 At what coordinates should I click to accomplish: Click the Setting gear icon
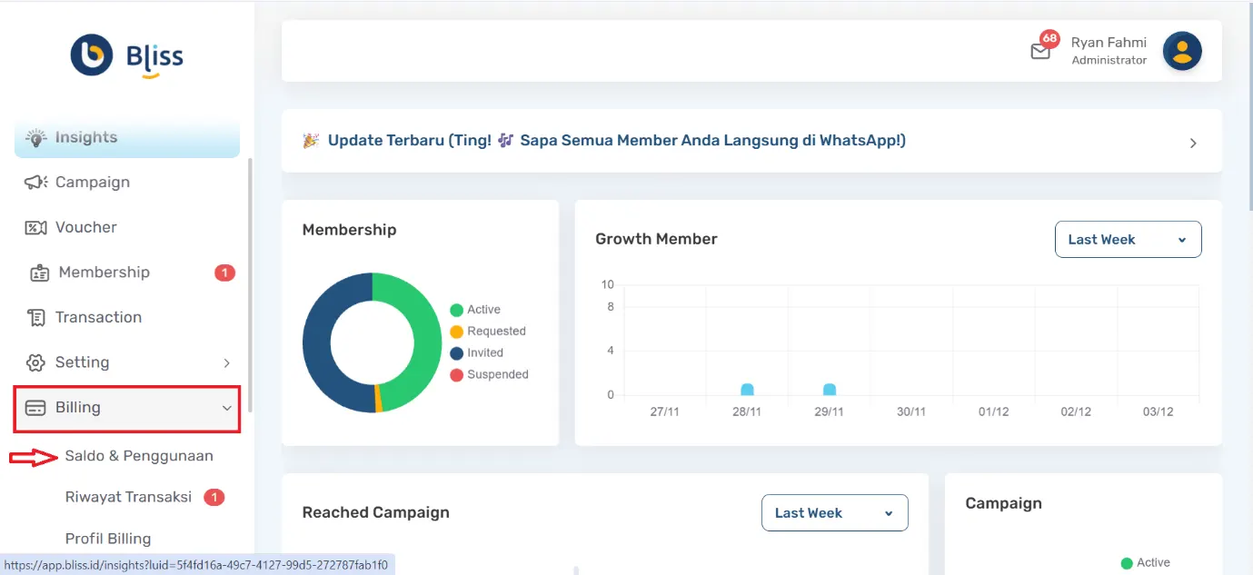coord(35,362)
